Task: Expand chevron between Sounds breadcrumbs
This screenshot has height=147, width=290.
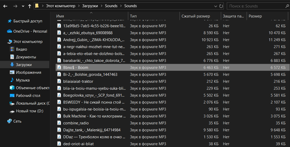Action: click(121, 6)
